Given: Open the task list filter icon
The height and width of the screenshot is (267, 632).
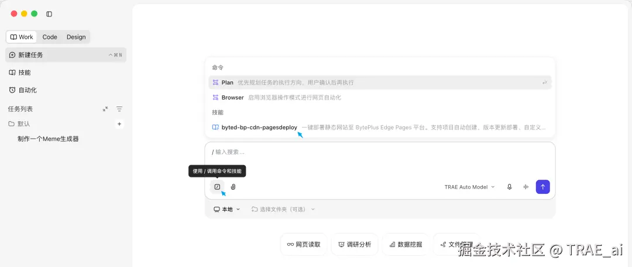Looking at the screenshot, I should point(119,109).
